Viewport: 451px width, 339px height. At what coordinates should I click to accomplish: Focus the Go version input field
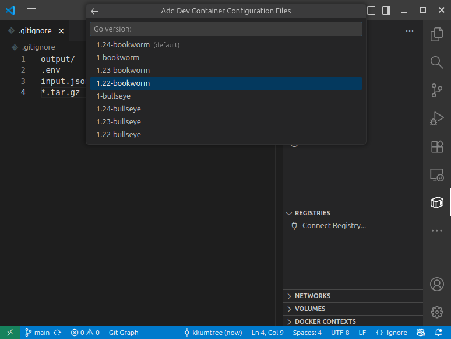225,29
